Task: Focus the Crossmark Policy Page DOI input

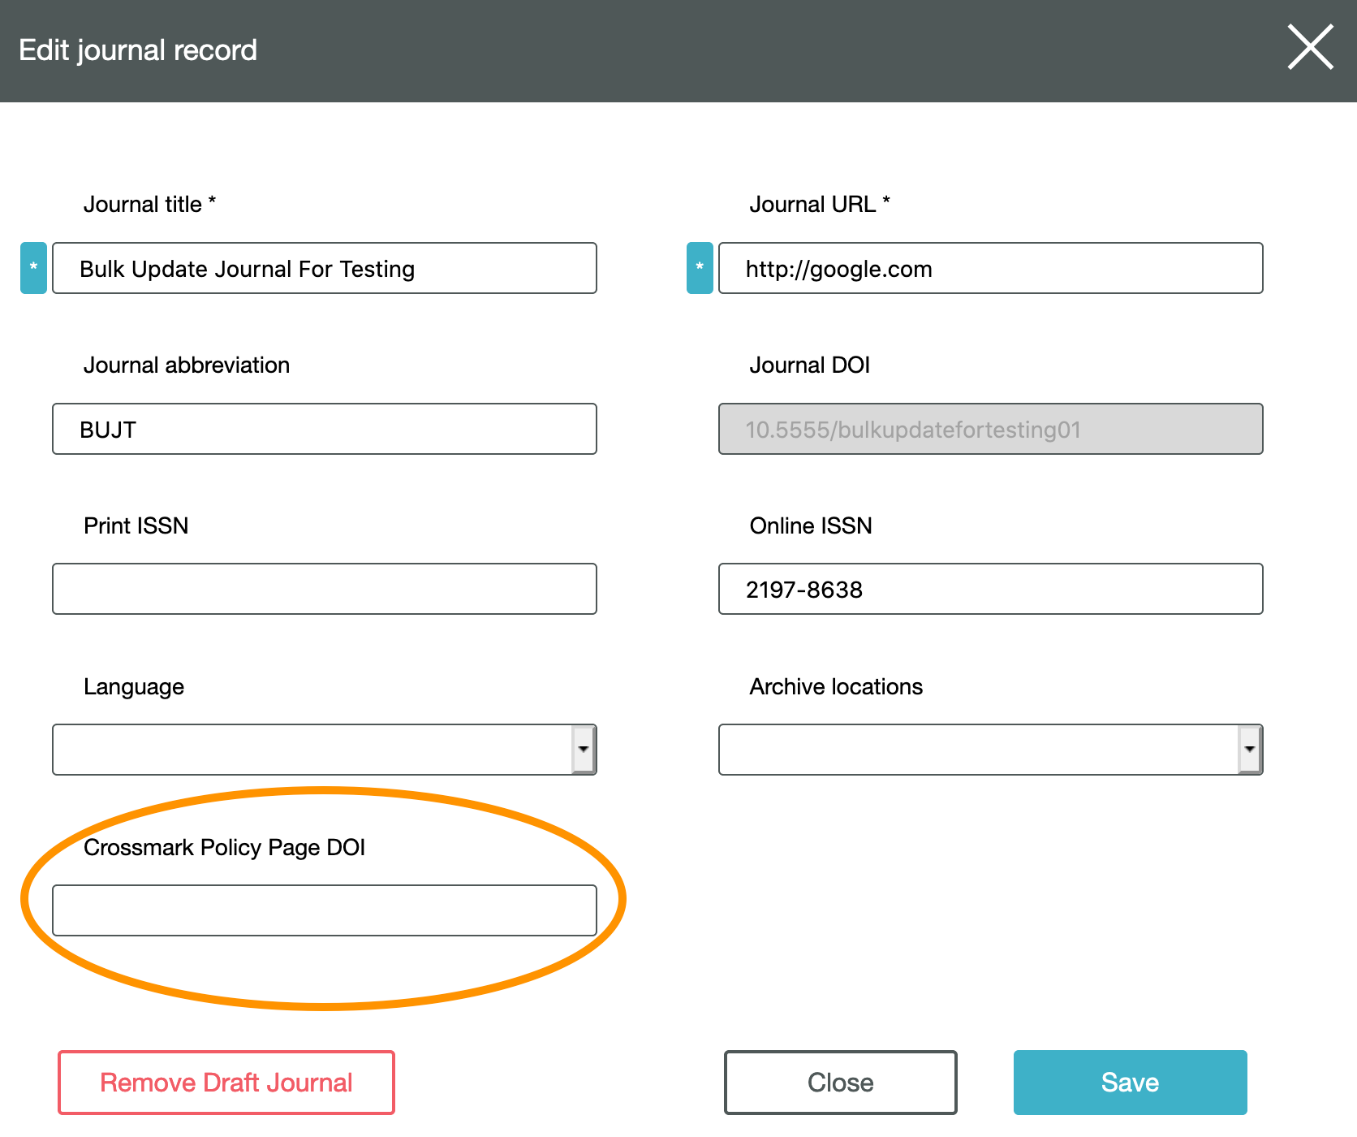Action: tap(325, 910)
